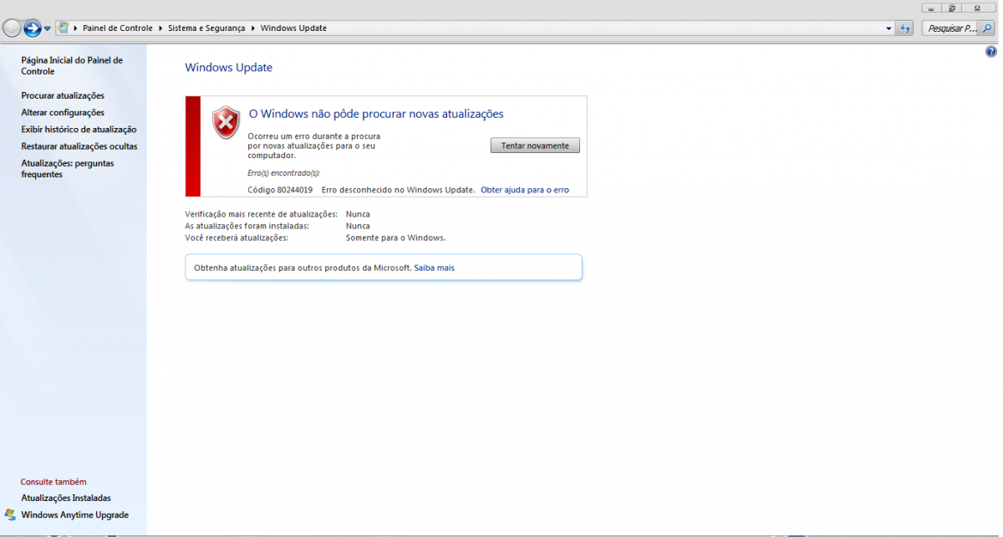The height and width of the screenshot is (537, 1003).
Task: Expand arrow after Painel de Controle breadcrumb
Action: [160, 28]
